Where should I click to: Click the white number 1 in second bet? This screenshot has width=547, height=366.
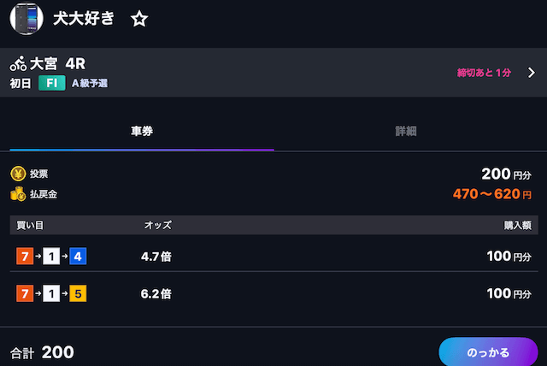pos(51,294)
